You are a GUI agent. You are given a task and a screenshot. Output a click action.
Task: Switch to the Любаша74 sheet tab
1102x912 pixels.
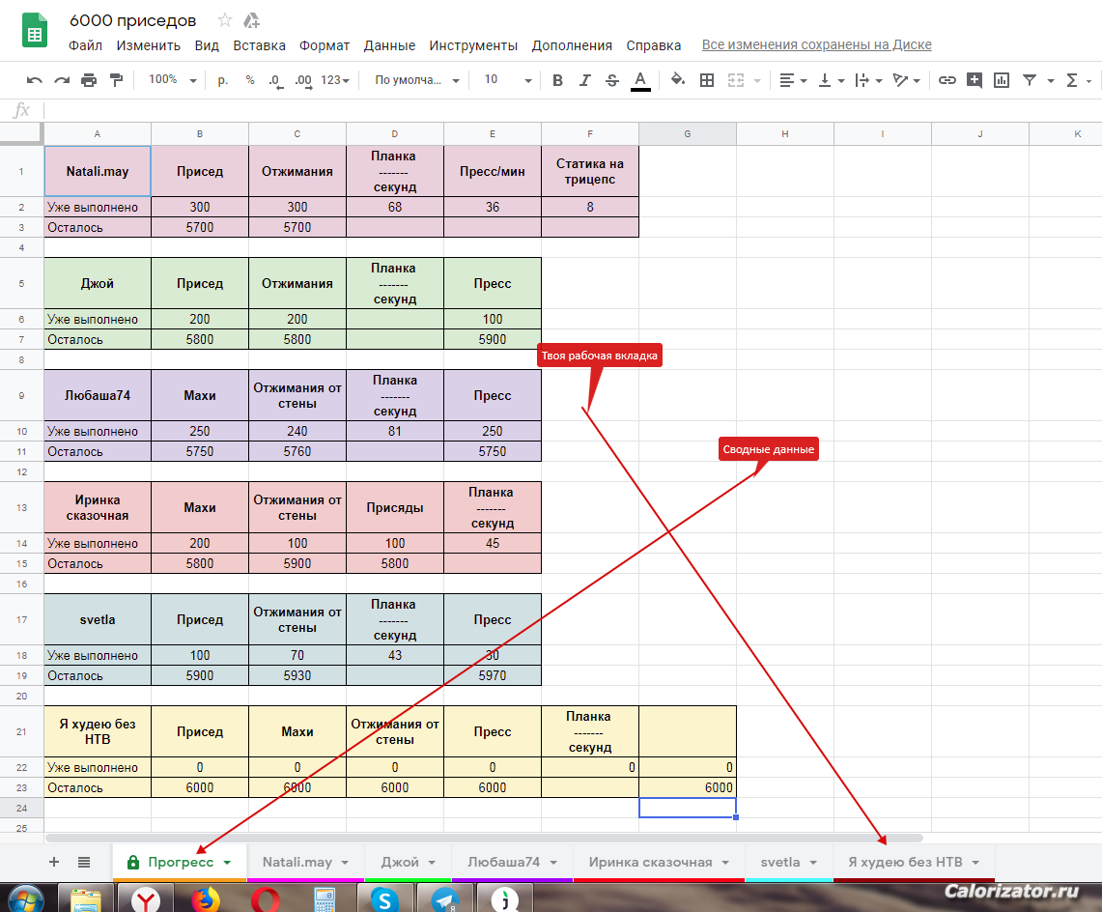(503, 862)
